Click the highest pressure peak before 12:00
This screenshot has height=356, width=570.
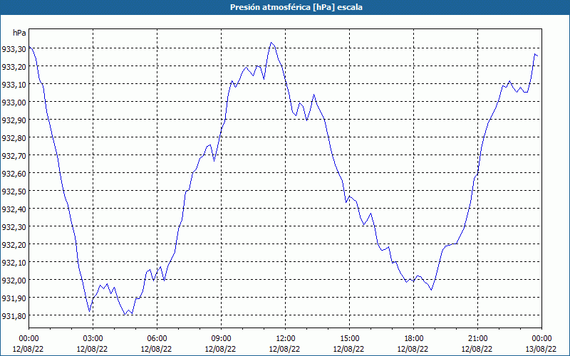[271, 43]
